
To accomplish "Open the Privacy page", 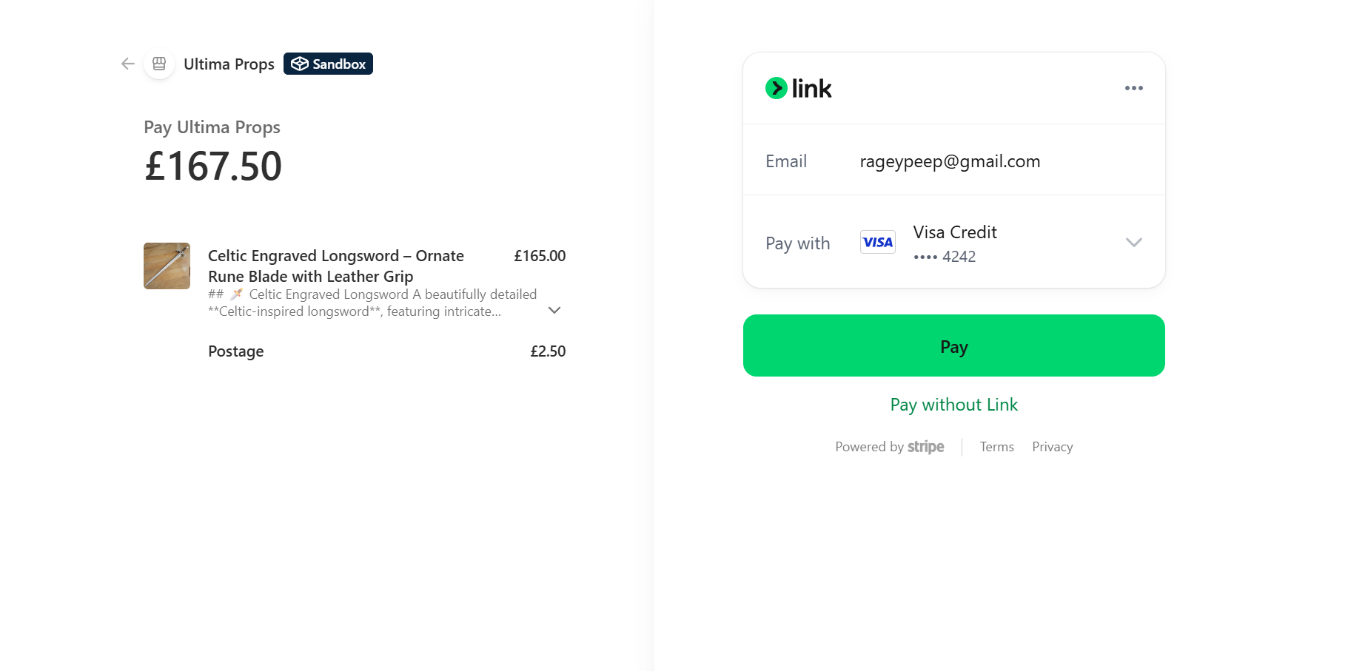I will (1052, 446).
